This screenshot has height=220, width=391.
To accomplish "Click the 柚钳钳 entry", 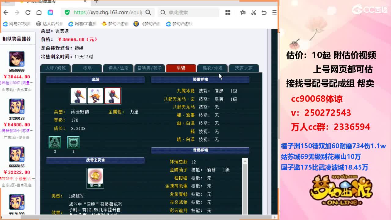I will (x=181, y=178).
